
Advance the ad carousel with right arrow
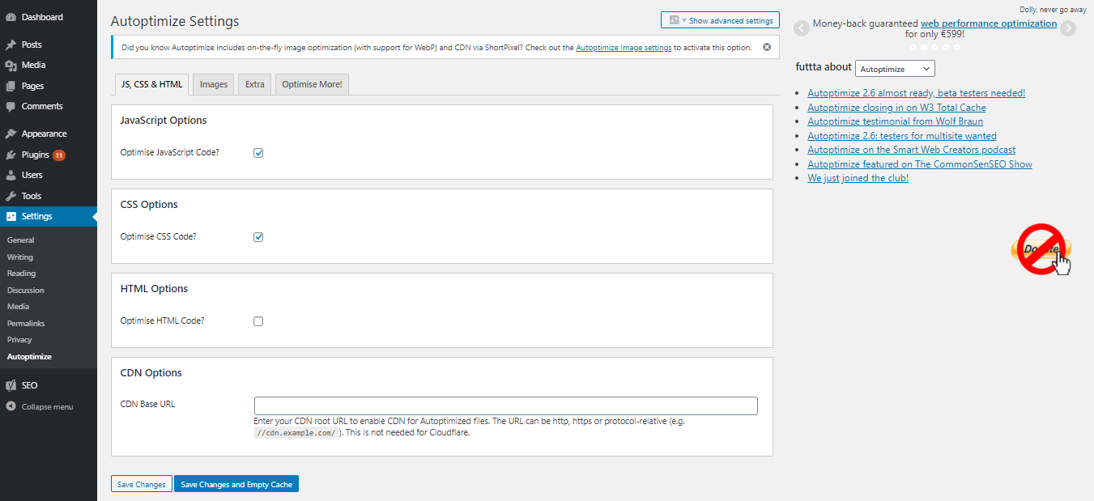pyautogui.click(x=1069, y=28)
